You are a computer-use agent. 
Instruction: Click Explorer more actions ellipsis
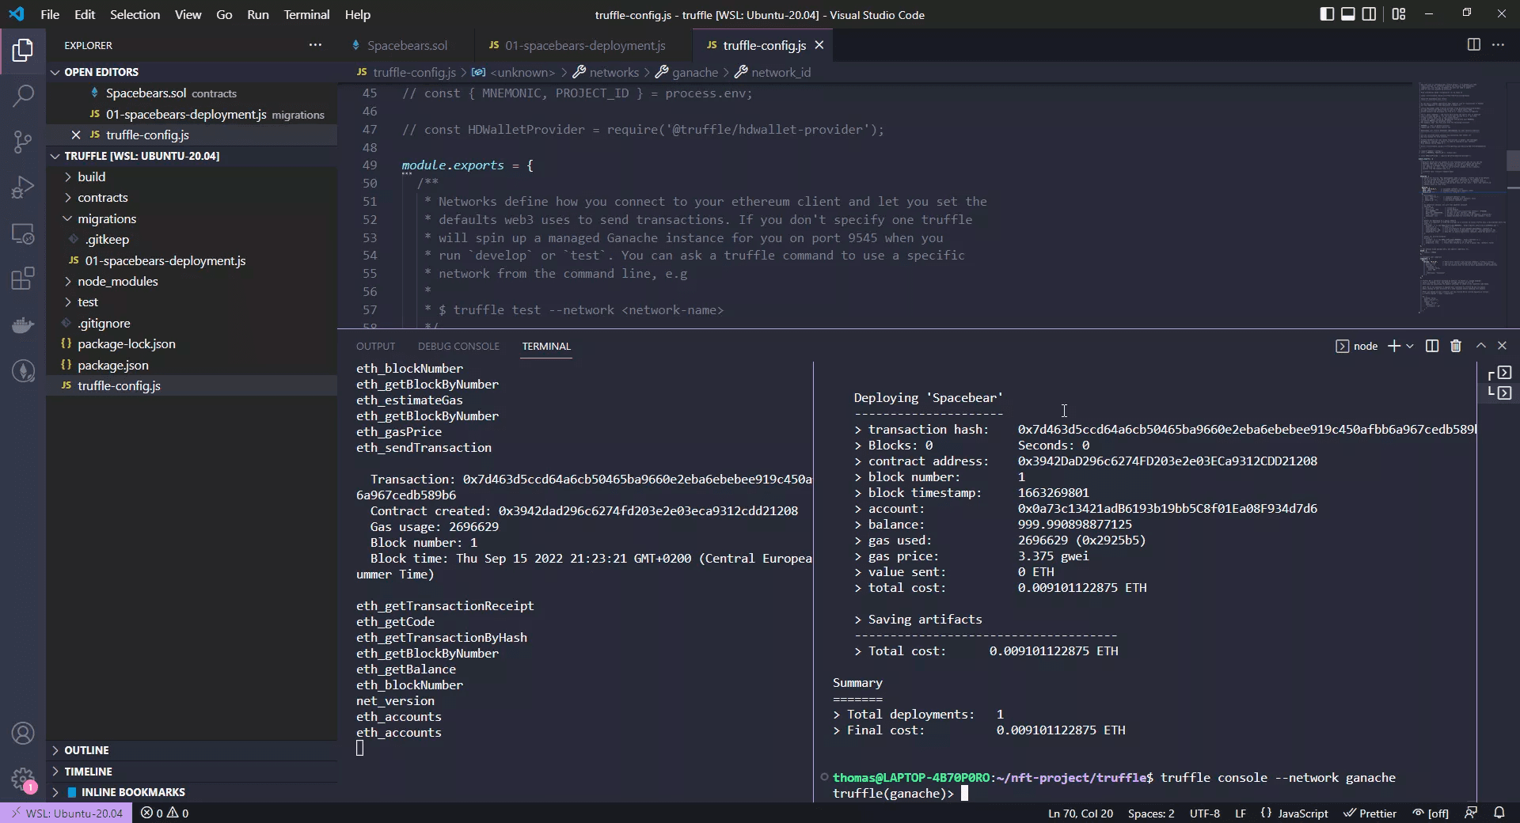pyautogui.click(x=315, y=45)
